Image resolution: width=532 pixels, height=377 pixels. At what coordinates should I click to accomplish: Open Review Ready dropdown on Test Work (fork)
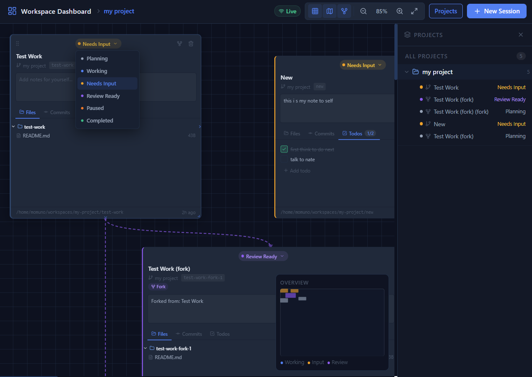[263, 257]
